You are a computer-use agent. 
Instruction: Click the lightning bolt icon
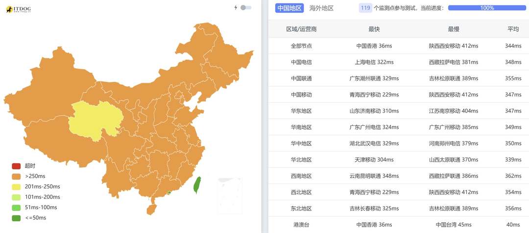click(236, 7)
